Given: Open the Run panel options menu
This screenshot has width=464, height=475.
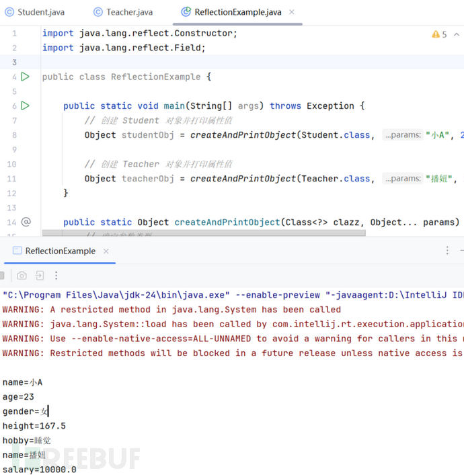Looking at the screenshot, I should pos(447,251).
